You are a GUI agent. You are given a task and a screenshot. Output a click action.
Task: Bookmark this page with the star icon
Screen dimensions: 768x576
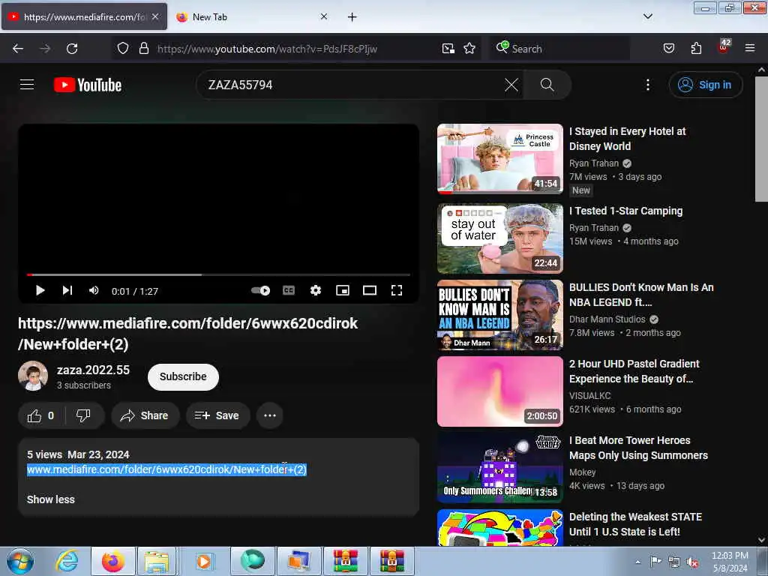point(469,48)
